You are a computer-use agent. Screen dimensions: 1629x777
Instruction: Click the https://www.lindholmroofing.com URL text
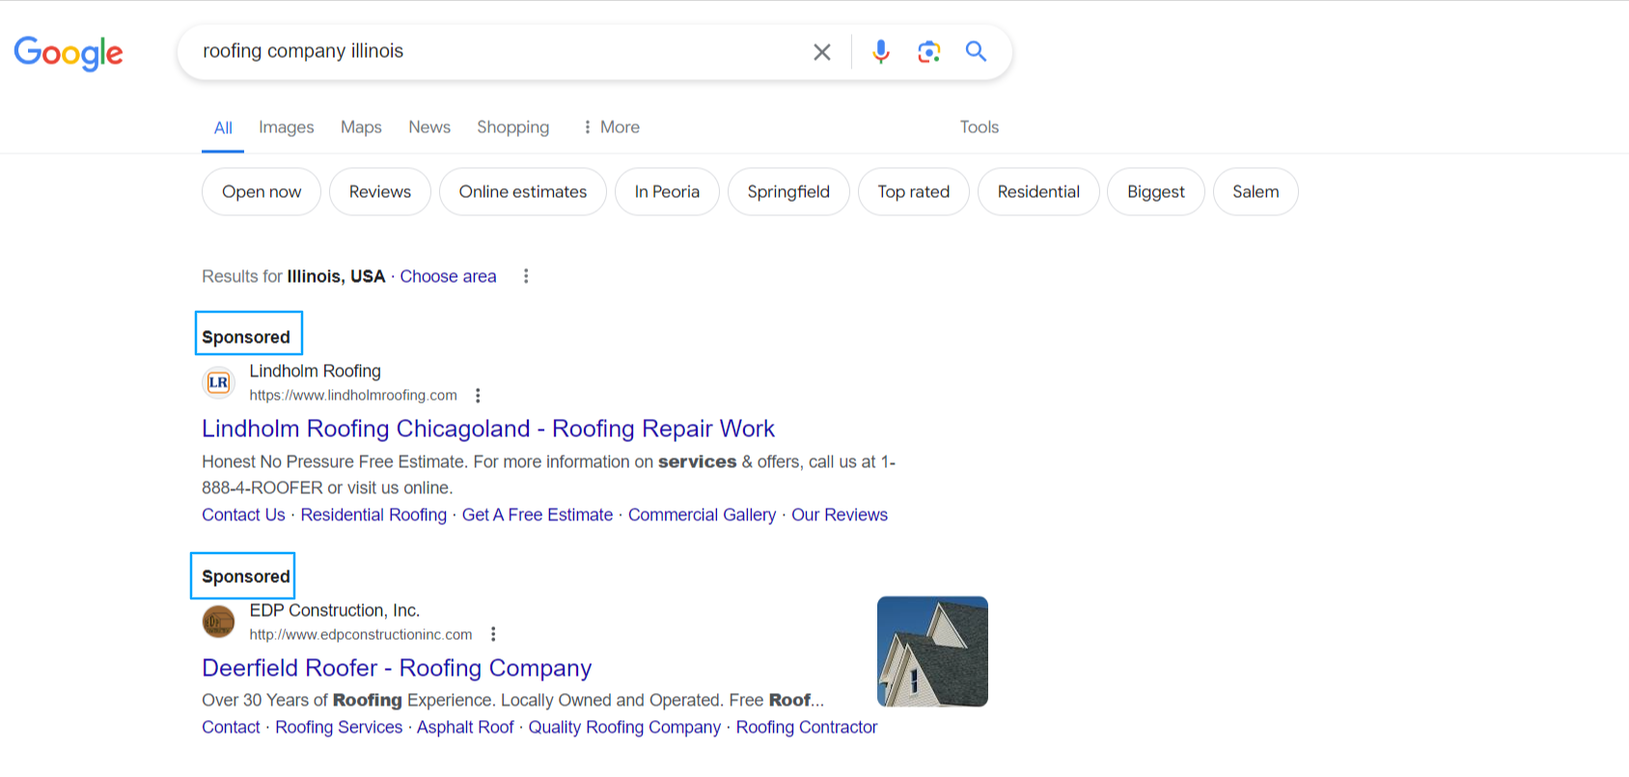(353, 395)
